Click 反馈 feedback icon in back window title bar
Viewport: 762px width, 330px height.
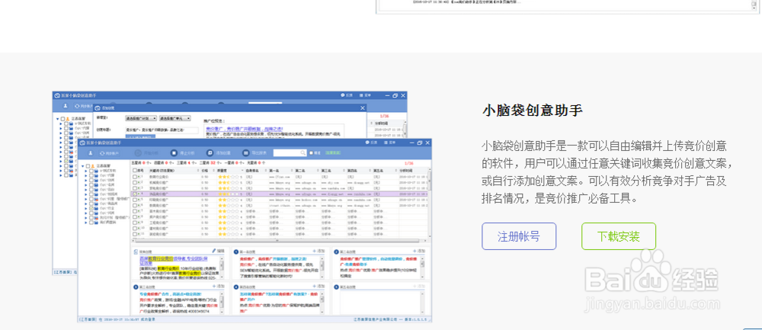343,95
